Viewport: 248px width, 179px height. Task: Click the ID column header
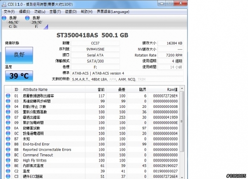click(16, 90)
